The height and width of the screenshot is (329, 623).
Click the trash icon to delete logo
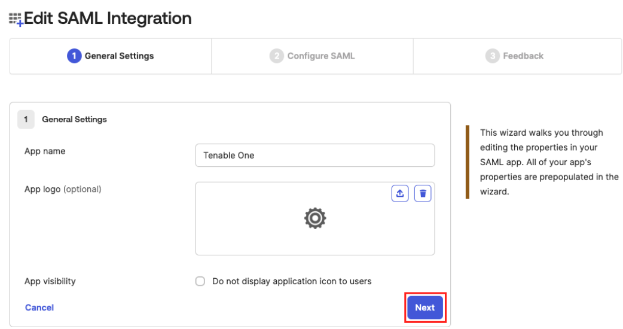[423, 193]
